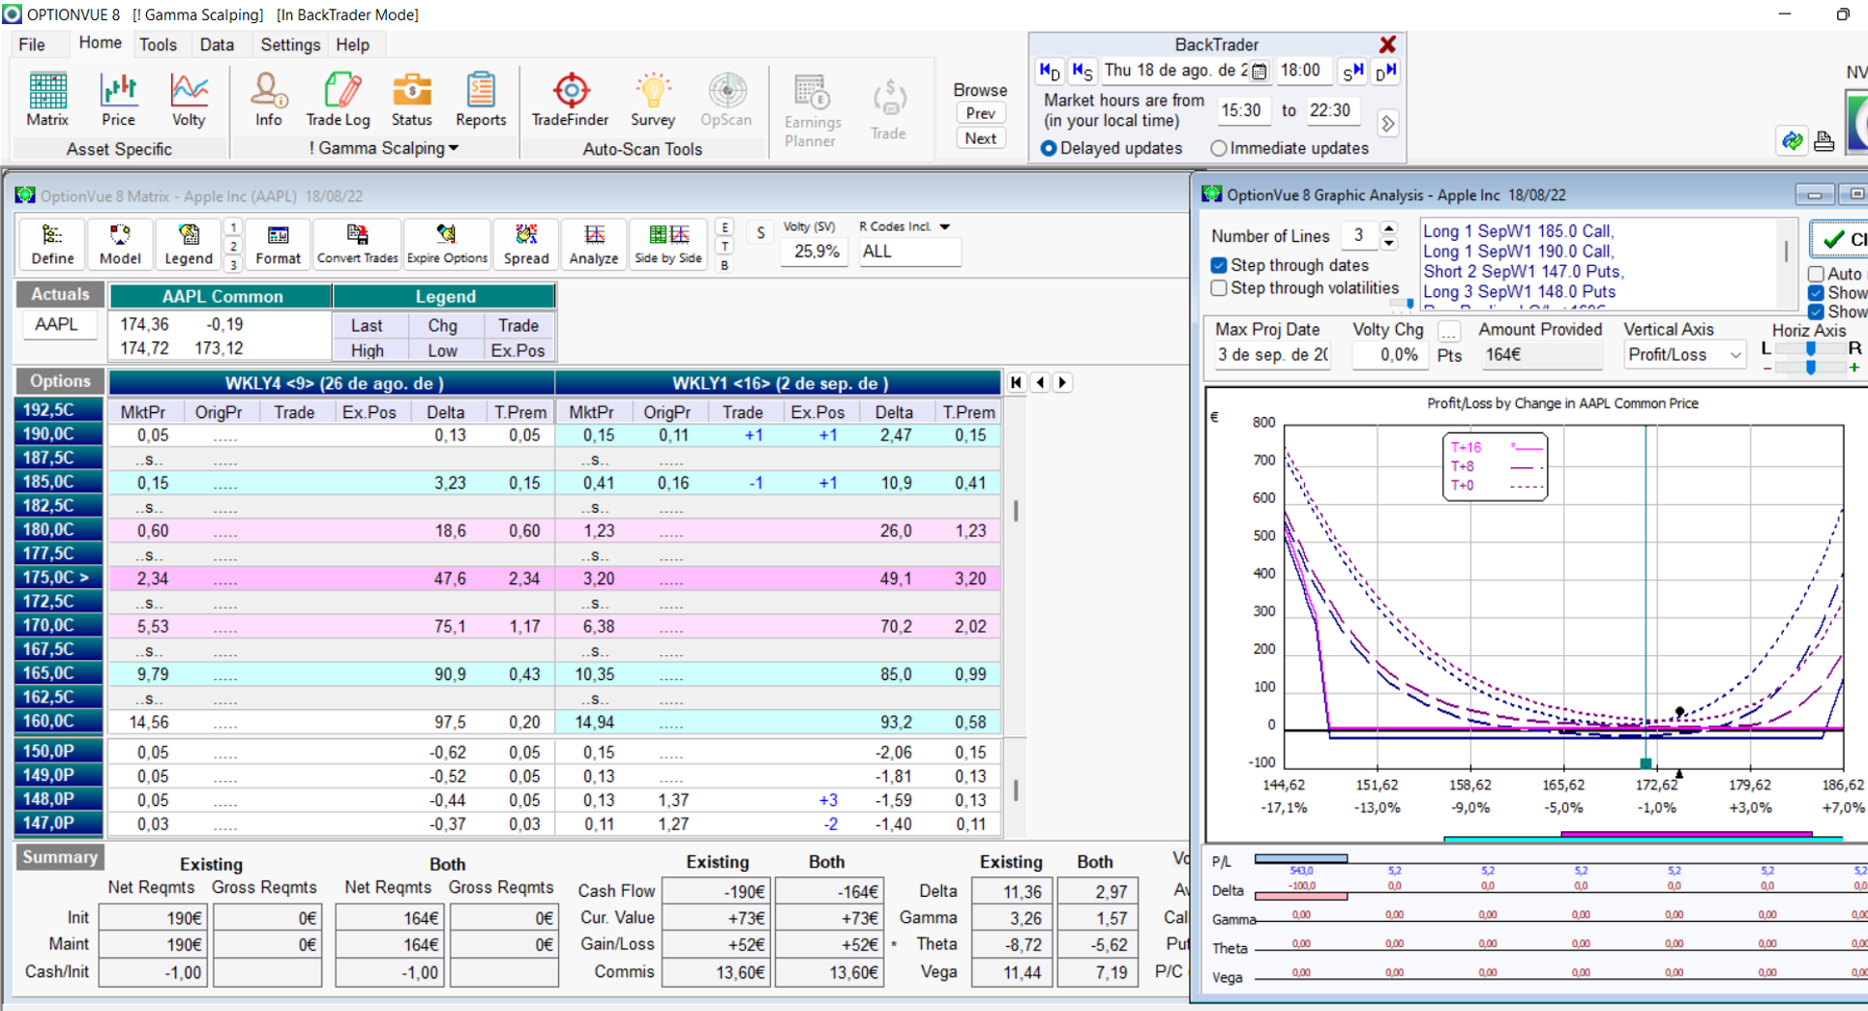Open the Legend tool in Matrix toolbar

point(188,244)
